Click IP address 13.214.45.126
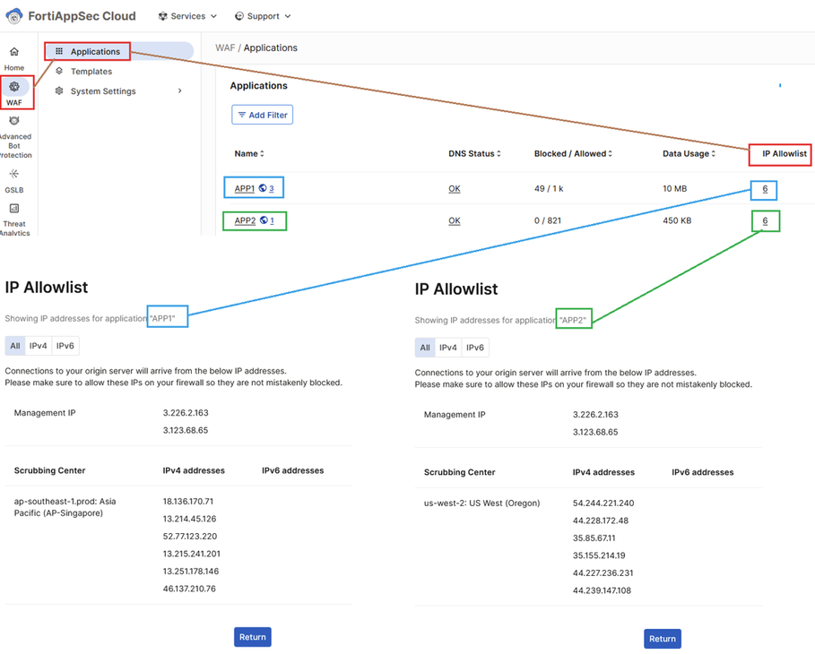Screen dimensions: 815x654 pos(189,519)
